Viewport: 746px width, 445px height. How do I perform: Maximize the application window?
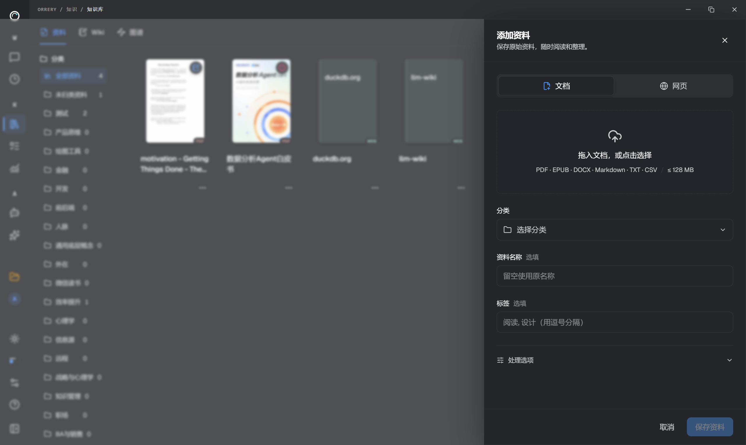[x=711, y=9]
